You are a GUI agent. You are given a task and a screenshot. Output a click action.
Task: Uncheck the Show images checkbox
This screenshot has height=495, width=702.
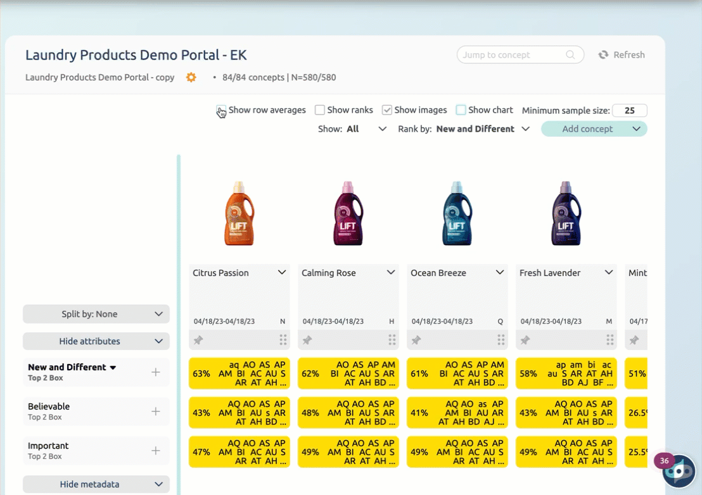tap(386, 110)
